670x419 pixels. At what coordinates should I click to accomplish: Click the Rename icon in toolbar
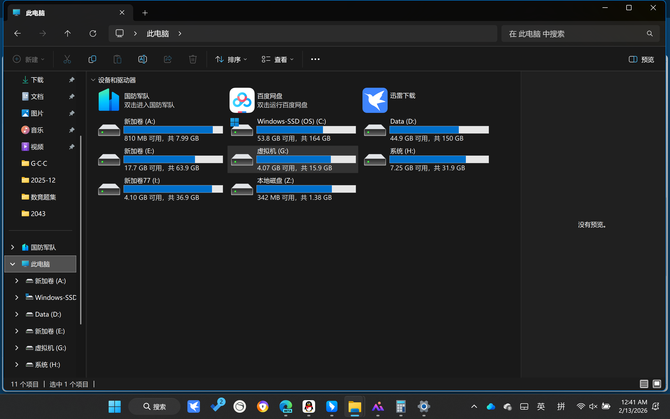142,59
